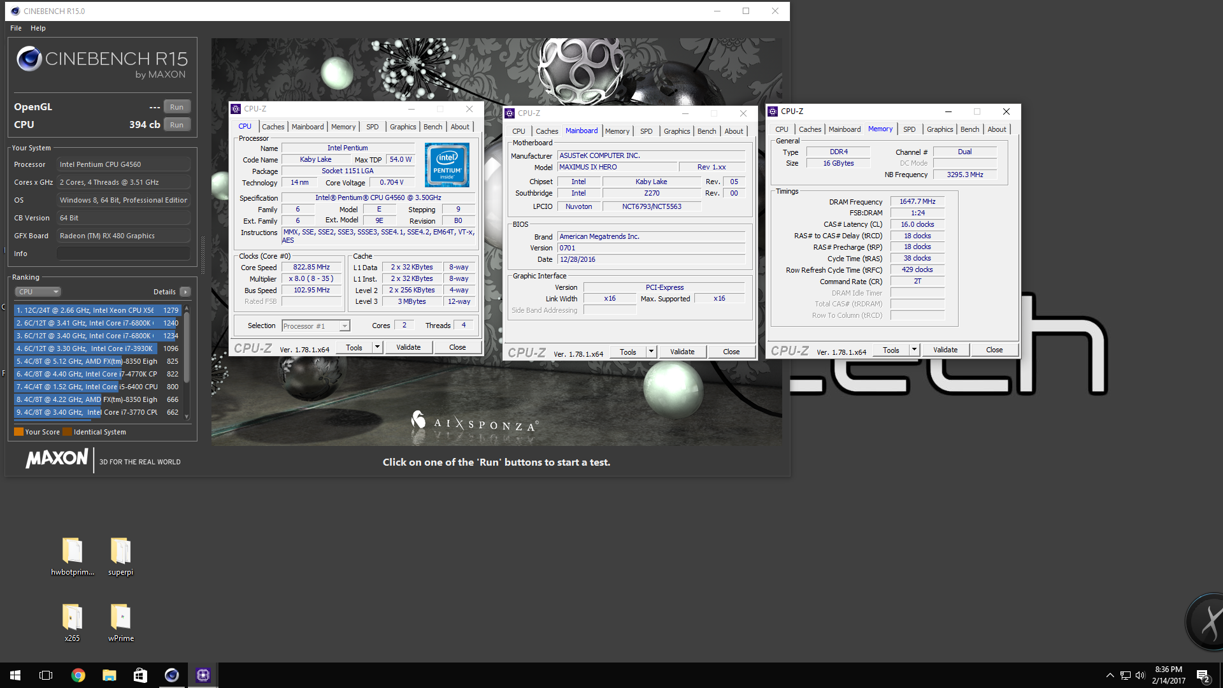1223x688 pixels.
Task: Click Validate in the Mainboard CPU-Z window
Action: (682, 352)
